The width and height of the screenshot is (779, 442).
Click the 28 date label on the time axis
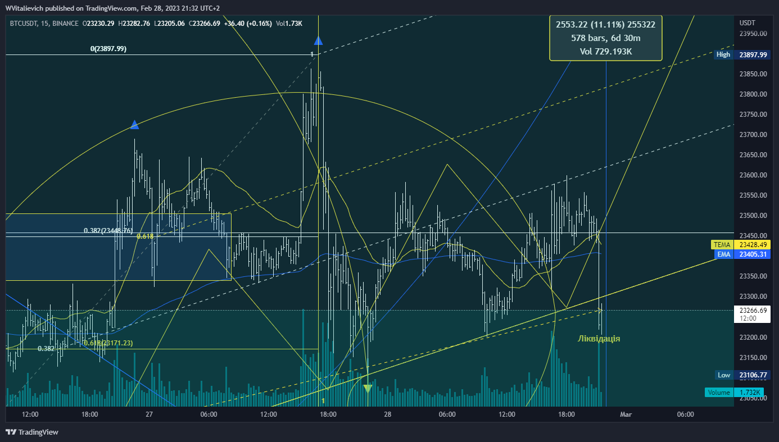click(388, 414)
